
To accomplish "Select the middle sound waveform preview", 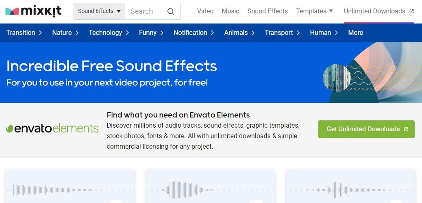I will (210, 189).
